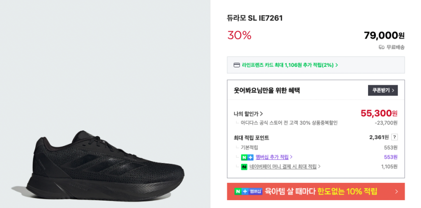Viewport: 421px width, 208px height.
Task: Click the arrow at the red banner's right end
Action: (x=396, y=191)
